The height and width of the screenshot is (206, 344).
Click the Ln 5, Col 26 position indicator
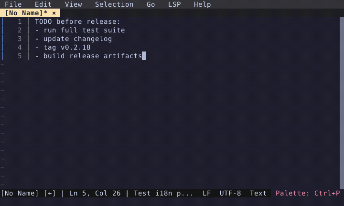point(95,193)
